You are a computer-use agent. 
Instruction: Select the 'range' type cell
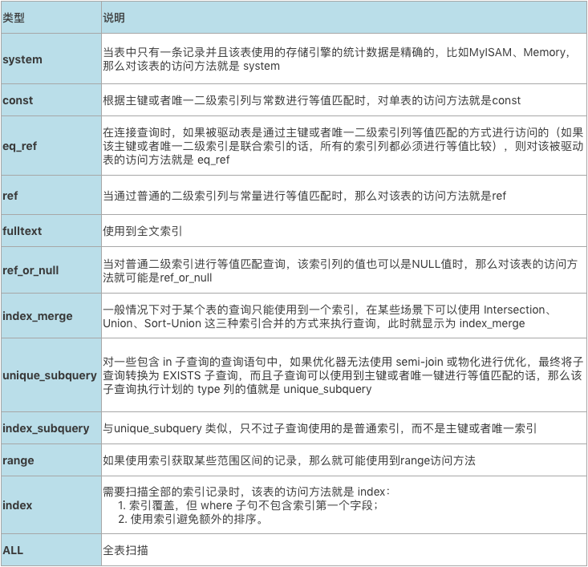51,460
